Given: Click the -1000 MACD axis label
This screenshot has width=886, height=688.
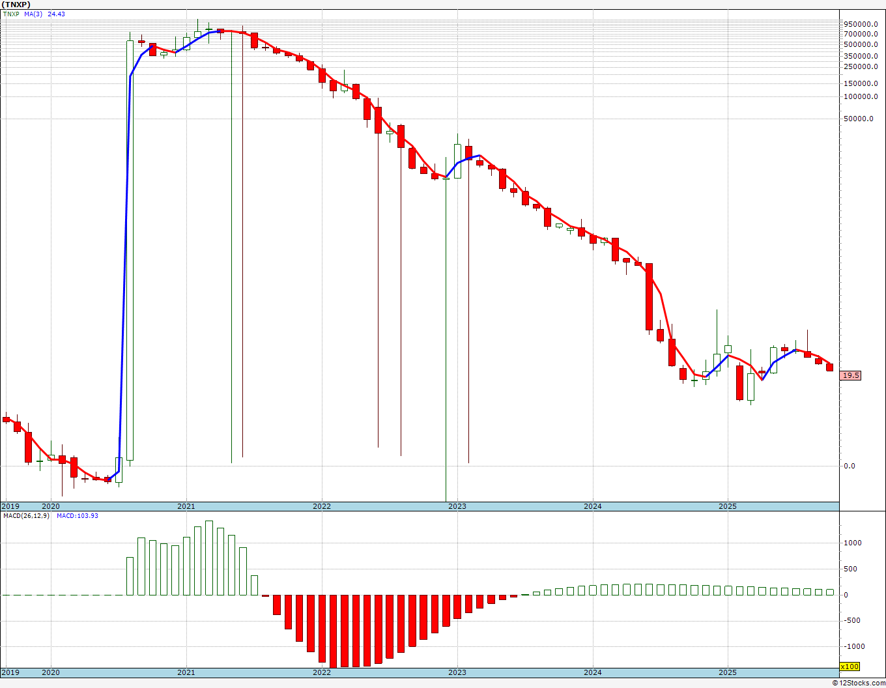Looking at the screenshot, I should tap(854, 646).
